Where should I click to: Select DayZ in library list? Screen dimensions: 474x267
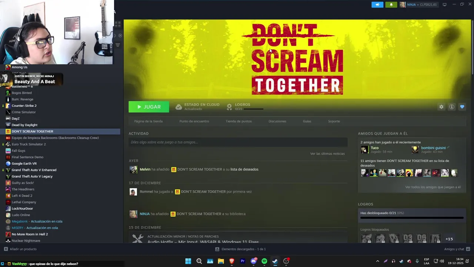point(16,119)
